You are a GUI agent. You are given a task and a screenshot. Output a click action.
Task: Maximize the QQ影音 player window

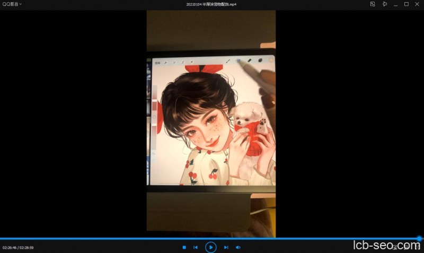(x=407, y=4)
